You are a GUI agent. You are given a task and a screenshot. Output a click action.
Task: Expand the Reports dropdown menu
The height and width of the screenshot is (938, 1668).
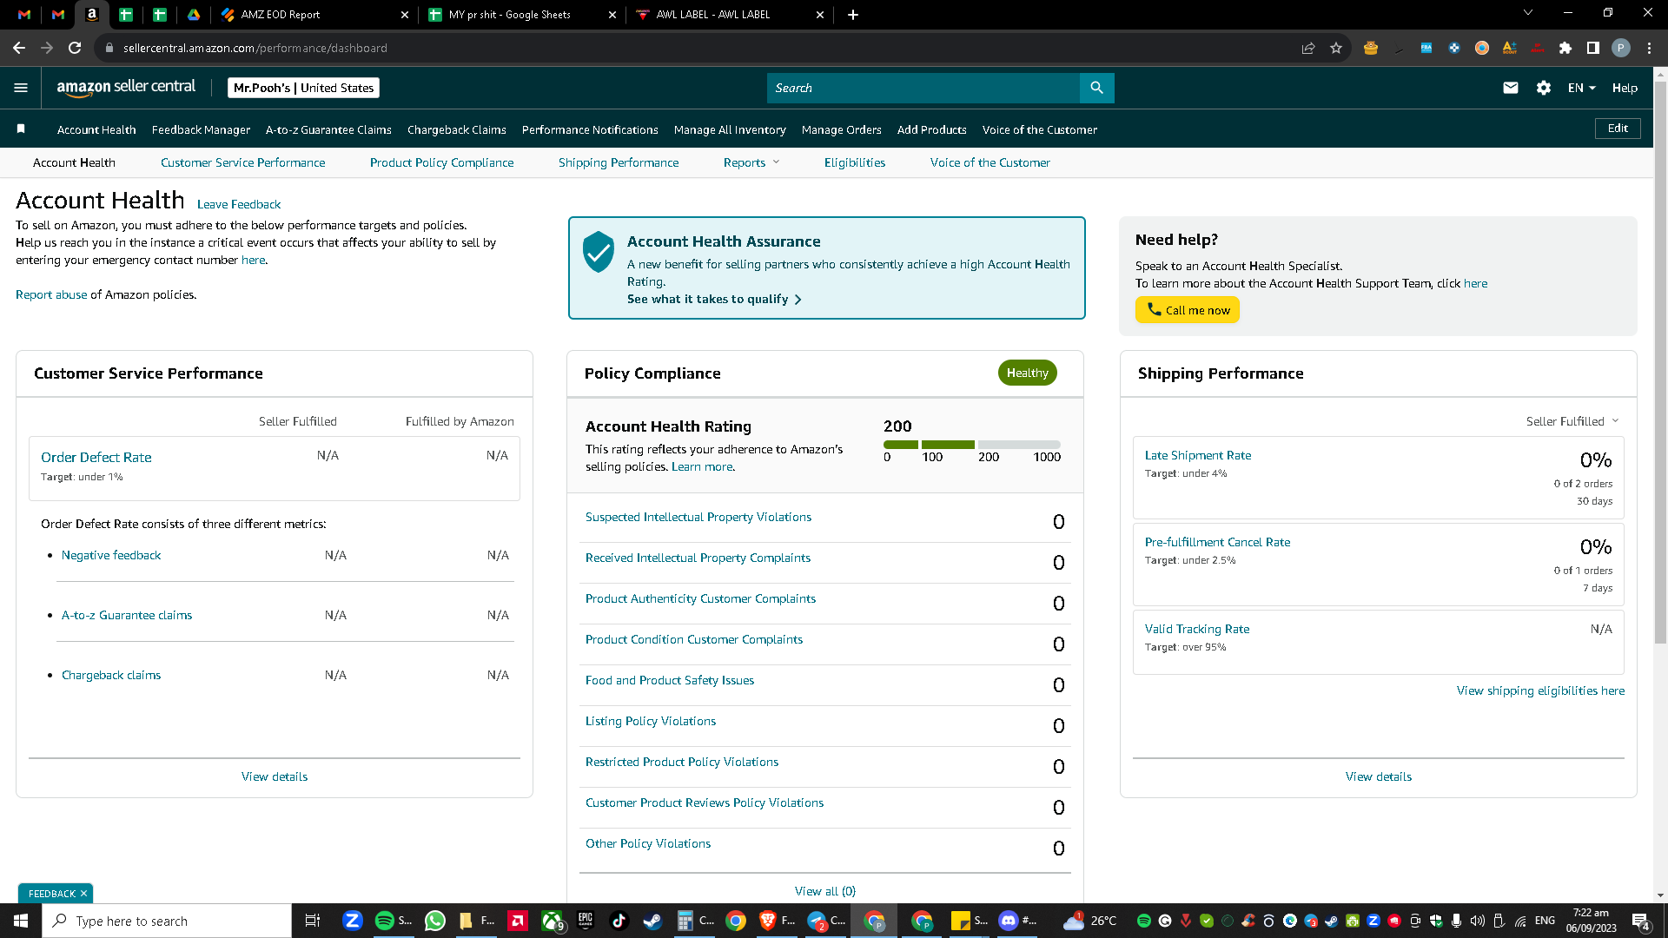[x=751, y=162]
